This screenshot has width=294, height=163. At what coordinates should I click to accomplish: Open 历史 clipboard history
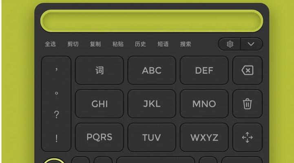pyautogui.click(x=140, y=44)
